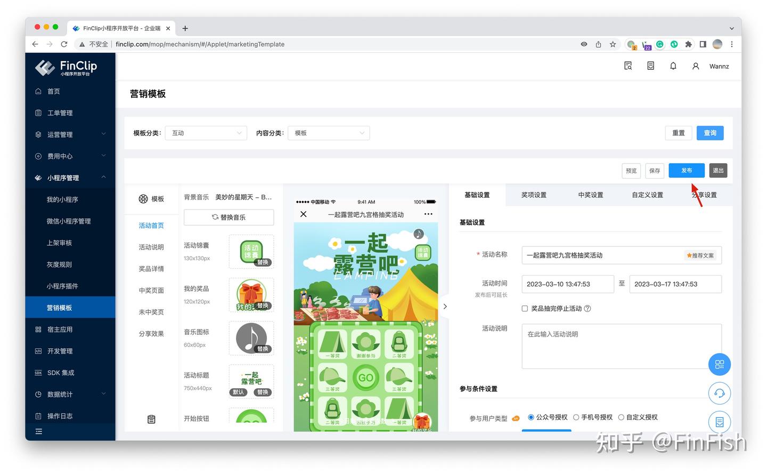Image resolution: width=767 pixels, height=474 pixels.
Task: Open the Wannz user profile icon
Action: pos(696,66)
